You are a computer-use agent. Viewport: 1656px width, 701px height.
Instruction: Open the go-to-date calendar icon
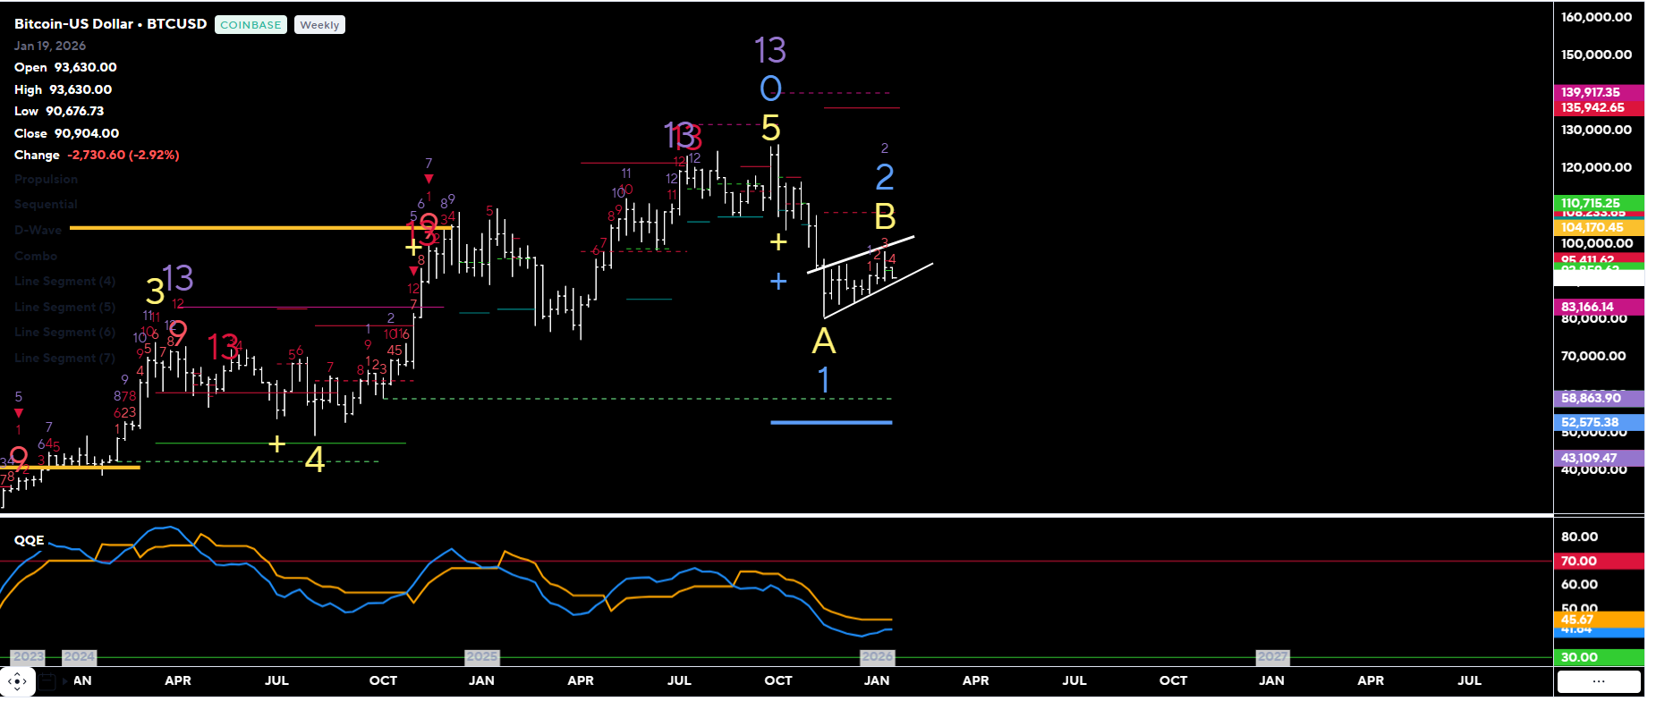(47, 681)
